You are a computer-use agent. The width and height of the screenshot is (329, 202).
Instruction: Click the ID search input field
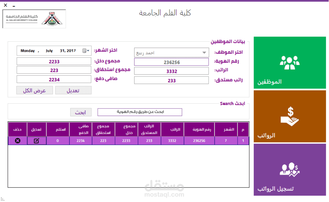tap(140, 112)
